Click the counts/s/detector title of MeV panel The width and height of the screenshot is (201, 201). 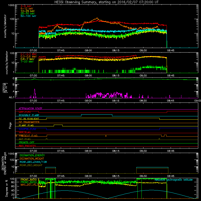7,63
